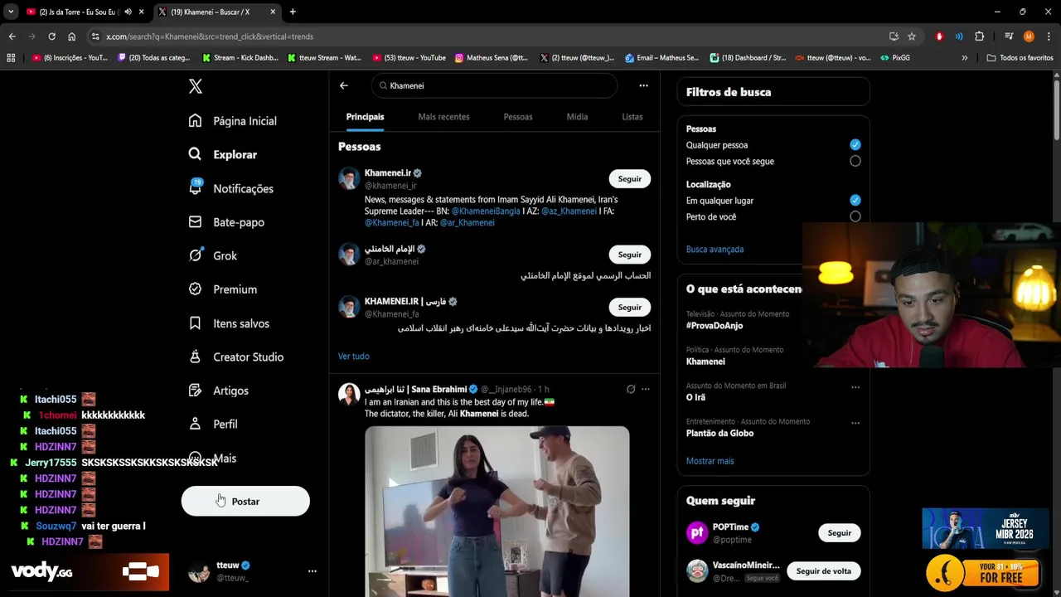Image resolution: width=1061 pixels, height=597 pixels.
Task: Open Sana Ebrahimi's profile avatar
Action: 349,394
